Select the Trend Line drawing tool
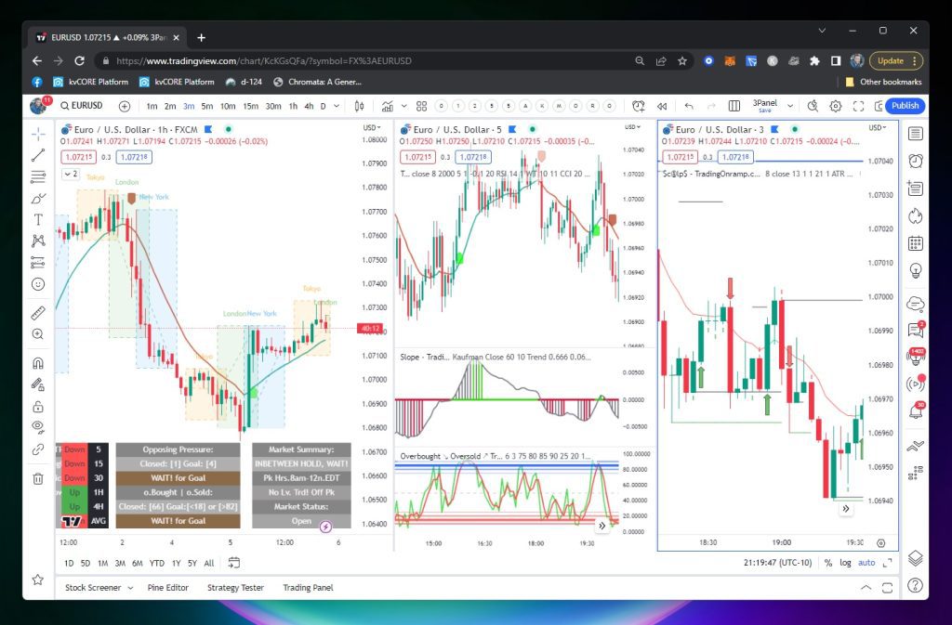The height and width of the screenshot is (625, 952). 38,155
